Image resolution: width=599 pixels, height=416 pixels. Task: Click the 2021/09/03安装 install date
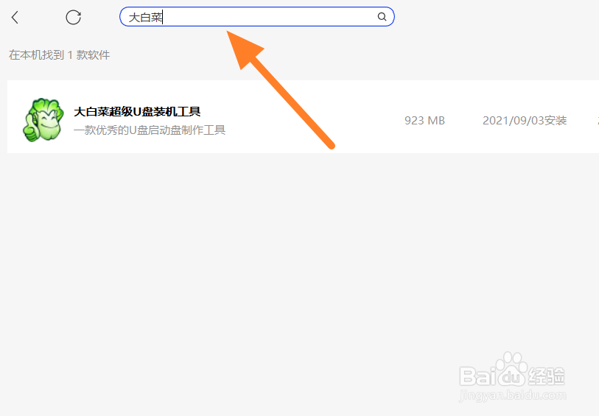(525, 121)
